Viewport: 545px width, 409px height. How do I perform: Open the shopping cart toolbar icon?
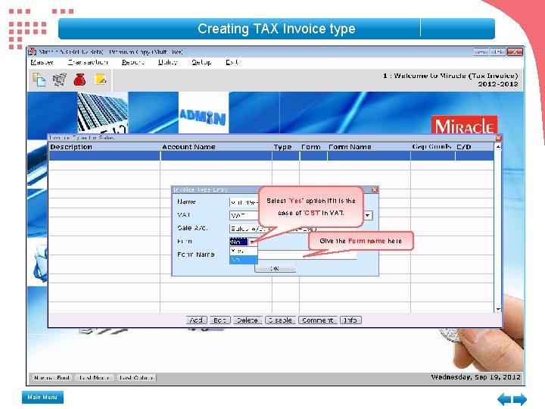pos(60,80)
